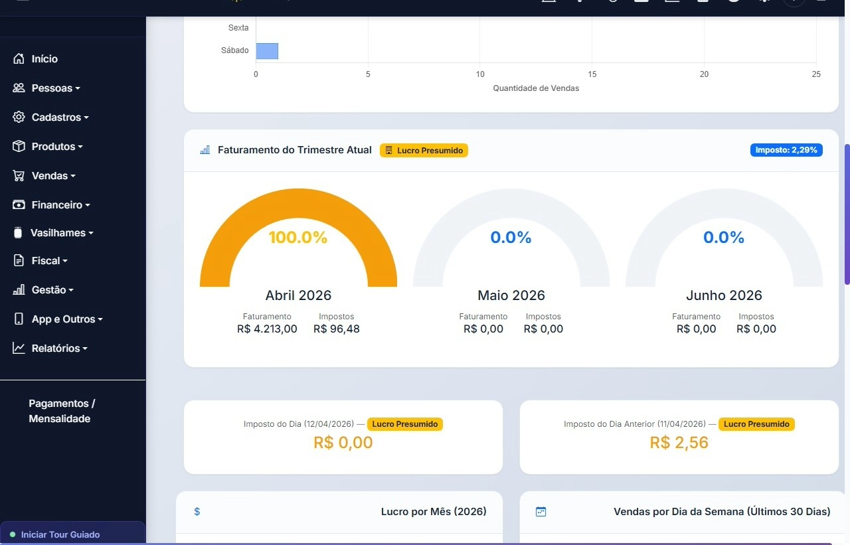Click the orange 100.0% Abril 2026 gauge
The image size is (850, 545).
click(x=298, y=237)
